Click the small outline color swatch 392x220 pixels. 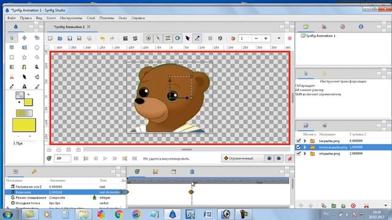coord(20,95)
